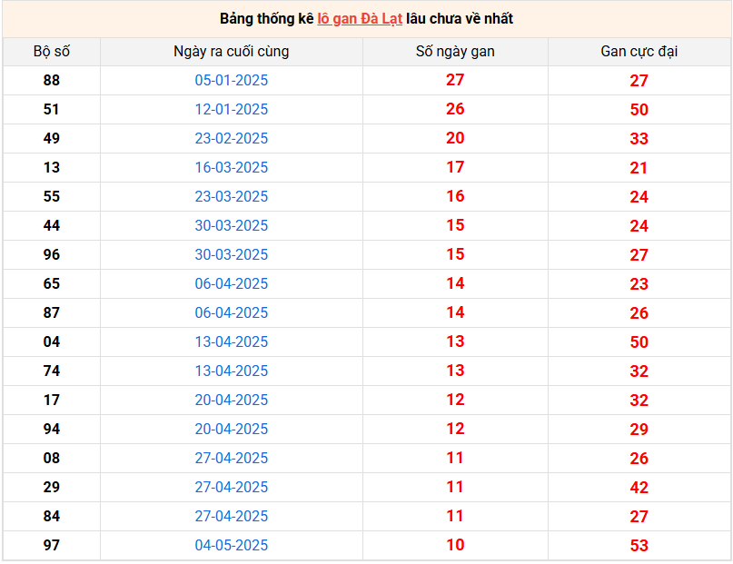
Task: Select the gan days value 17 for number 13
Action: (x=455, y=168)
